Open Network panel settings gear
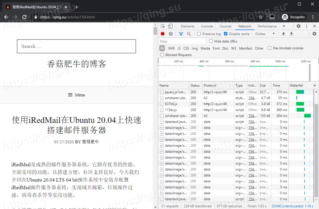Viewport: 319px width, 209px height. (x=314, y=34)
